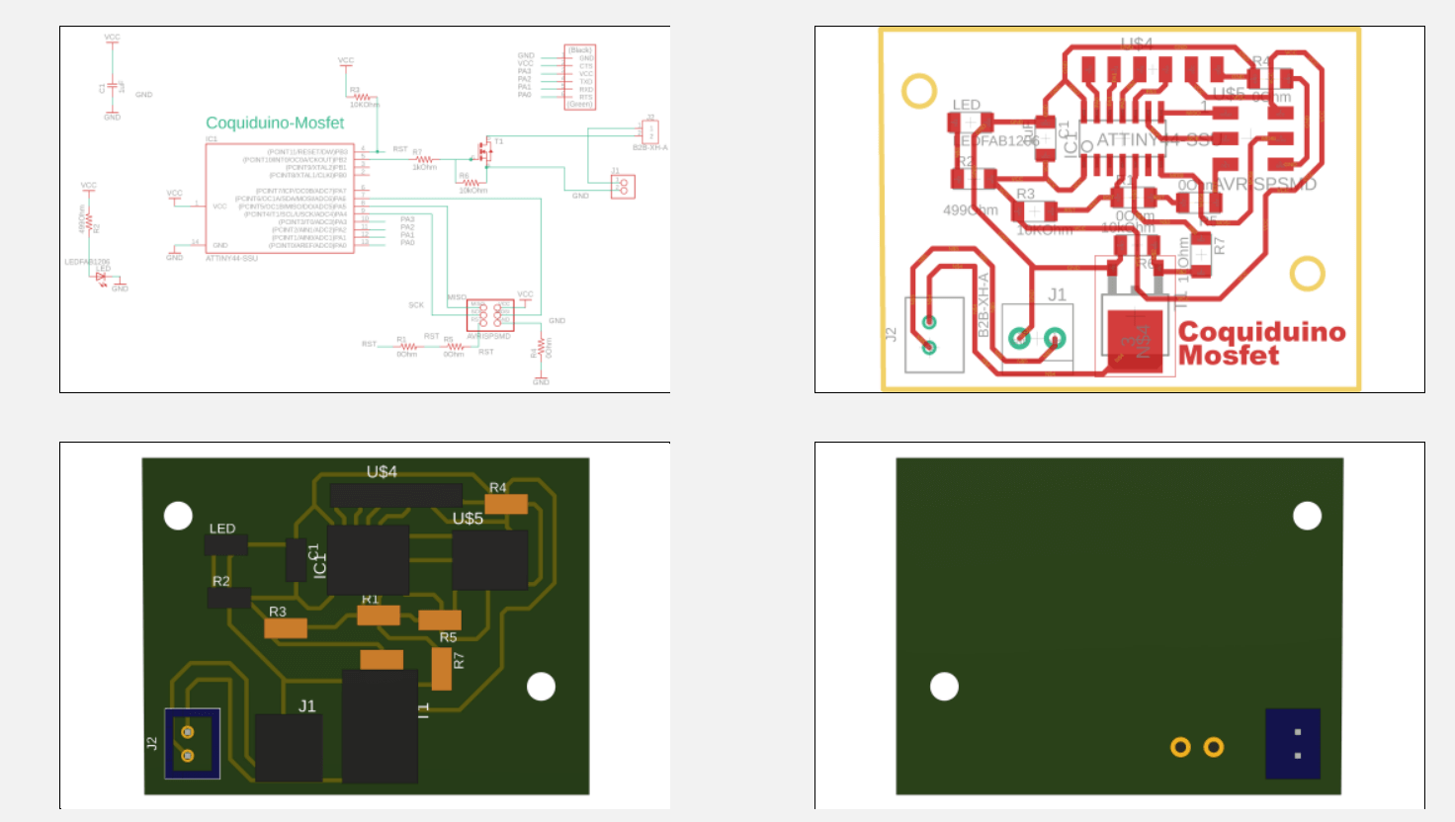Click the U$5 label on 3D top view
This screenshot has height=822, width=1455.
coord(468,519)
